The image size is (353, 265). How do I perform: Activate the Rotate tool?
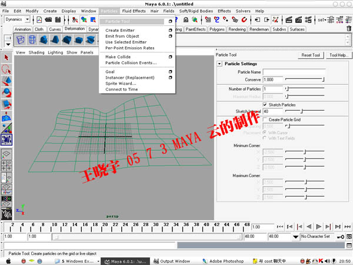[6, 92]
